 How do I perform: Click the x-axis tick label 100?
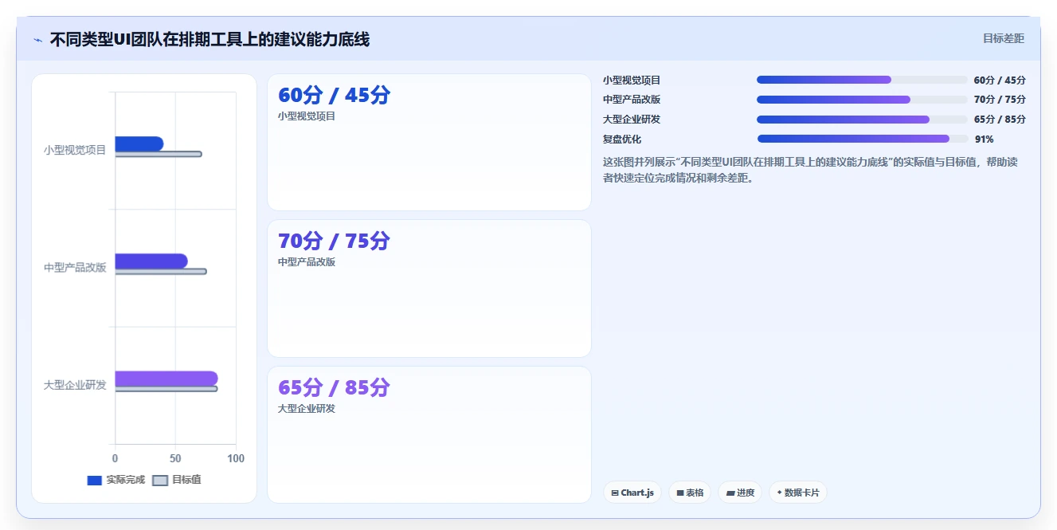236,458
